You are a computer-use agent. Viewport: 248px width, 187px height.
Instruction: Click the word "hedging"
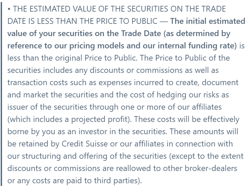click(171, 95)
